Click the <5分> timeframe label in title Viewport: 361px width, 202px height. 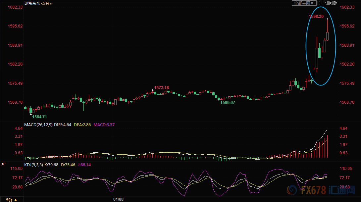pyautogui.click(x=46, y=3)
